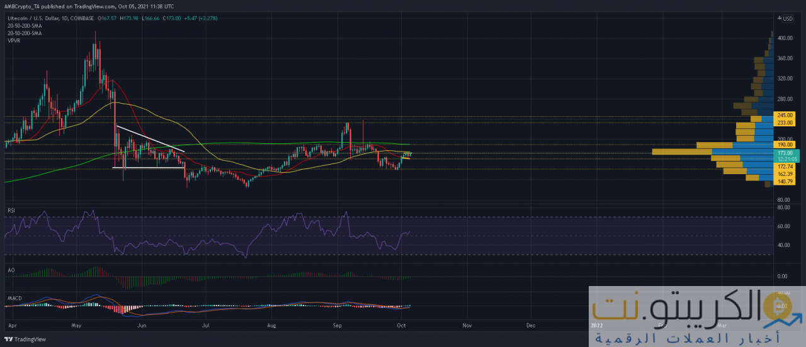Click the 190.00 price level label

tap(786, 145)
